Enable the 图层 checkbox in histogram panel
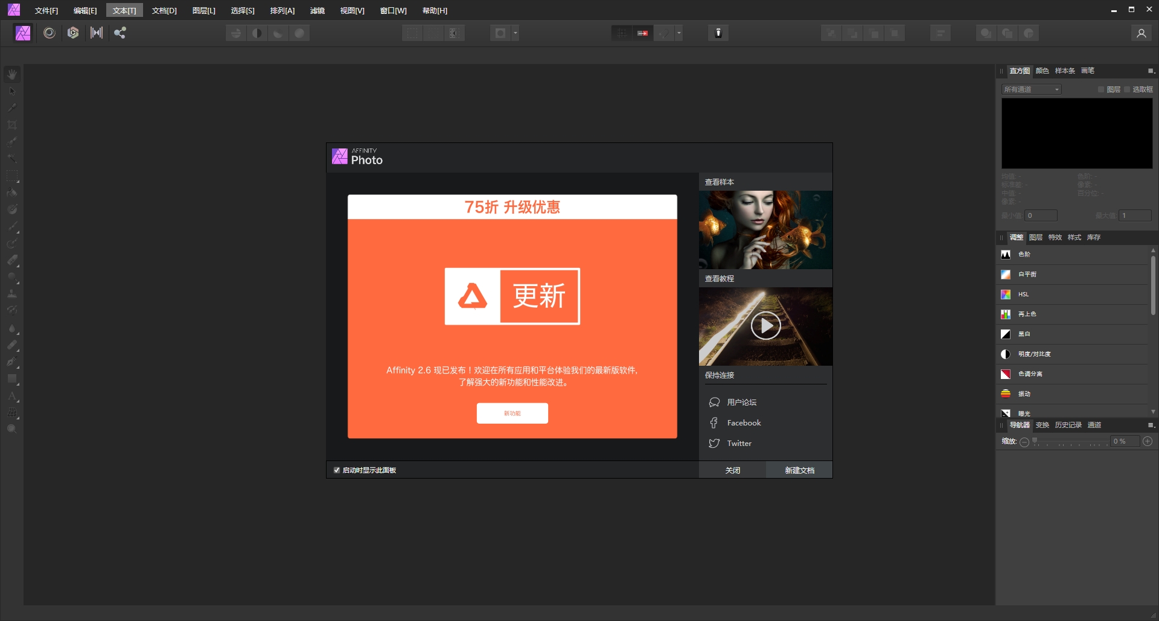Image resolution: width=1159 pixels, height=621 pixels. click(x=1101, y=89)
